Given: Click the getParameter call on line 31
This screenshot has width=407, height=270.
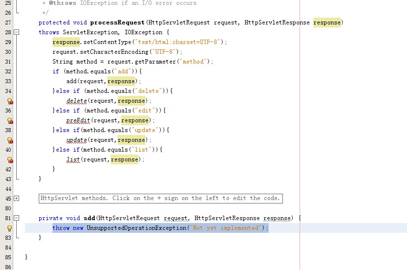Looking at the screenshot, I should coord(155,62).
